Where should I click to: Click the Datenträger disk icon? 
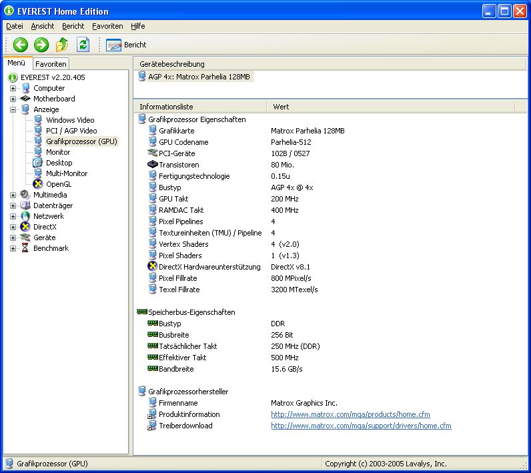point(25,205)
